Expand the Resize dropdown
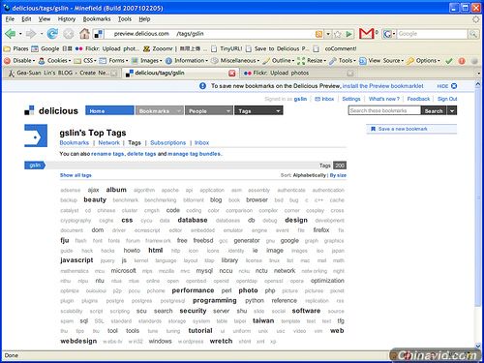 point(312,61)
